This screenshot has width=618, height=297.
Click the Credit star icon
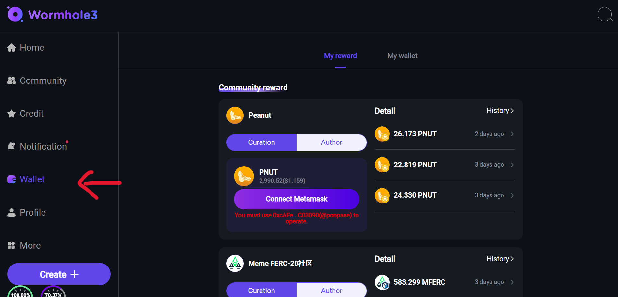tap(11, 114)
